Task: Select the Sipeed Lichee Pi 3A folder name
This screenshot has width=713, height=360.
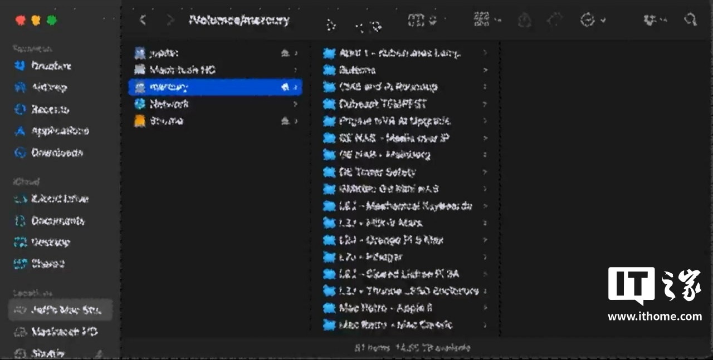Action: coord(399,274)
